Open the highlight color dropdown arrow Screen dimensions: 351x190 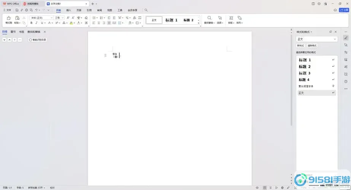[x=74, y=23]
